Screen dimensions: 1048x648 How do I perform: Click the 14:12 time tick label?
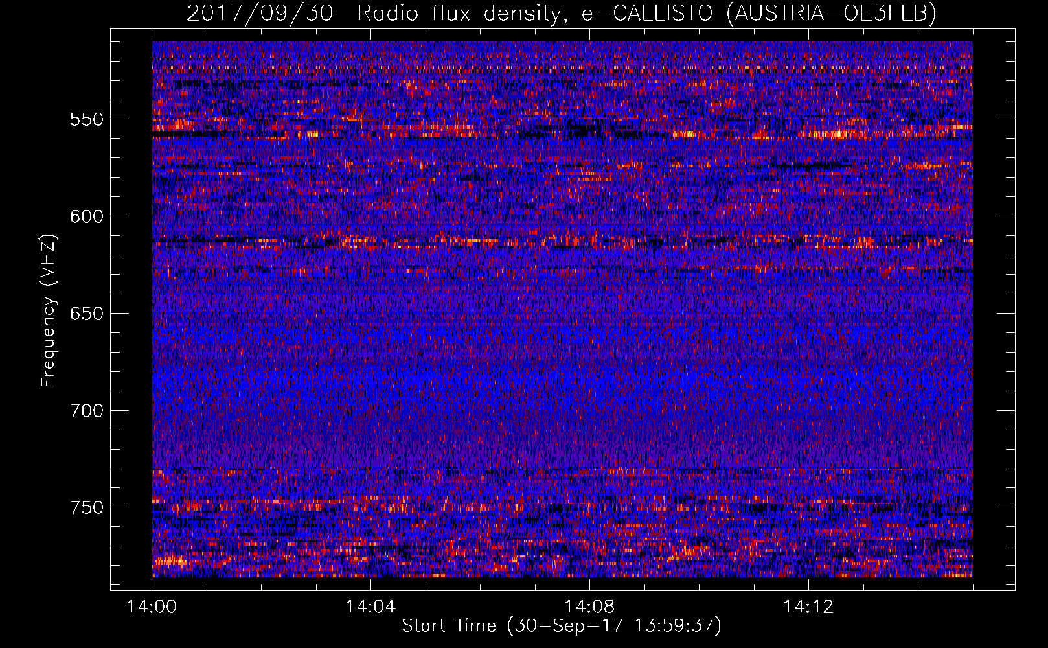coord(808,607)
